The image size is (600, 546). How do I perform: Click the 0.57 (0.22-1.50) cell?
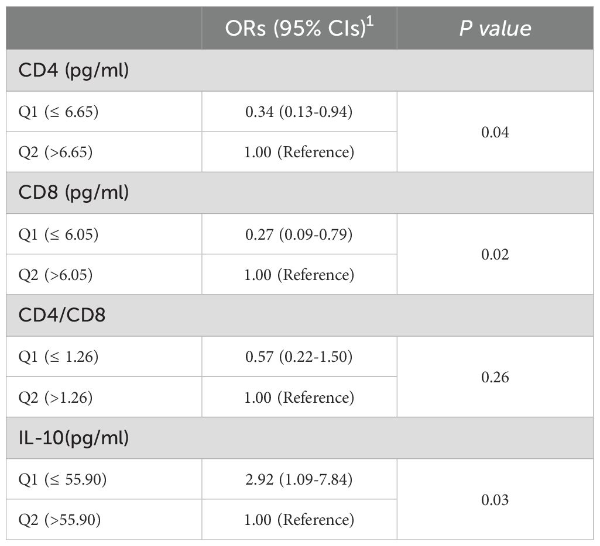(x=299, y=356)
